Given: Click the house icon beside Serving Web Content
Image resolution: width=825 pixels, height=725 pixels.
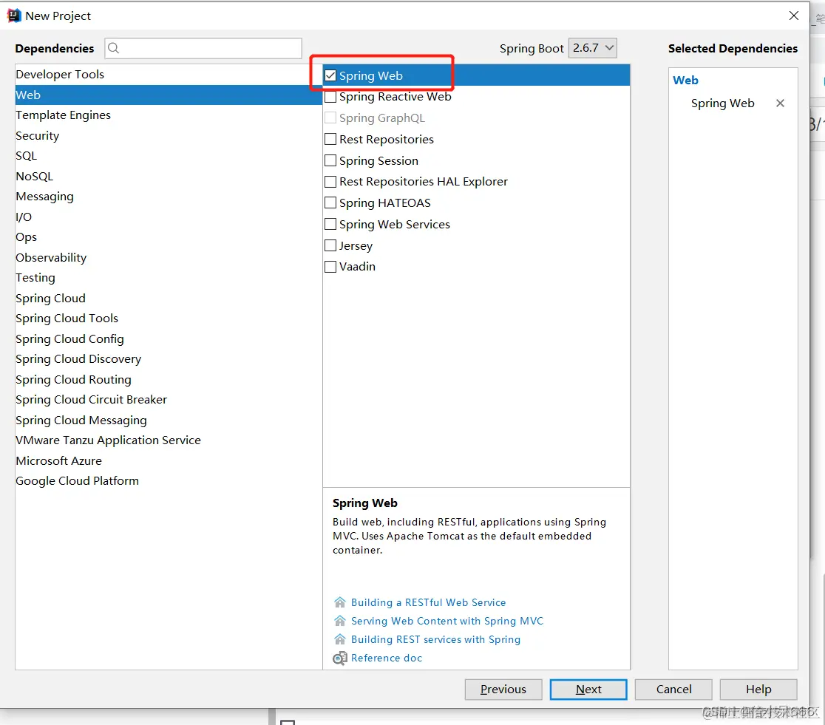Looking at the screenshot, I should coord(340,621).
